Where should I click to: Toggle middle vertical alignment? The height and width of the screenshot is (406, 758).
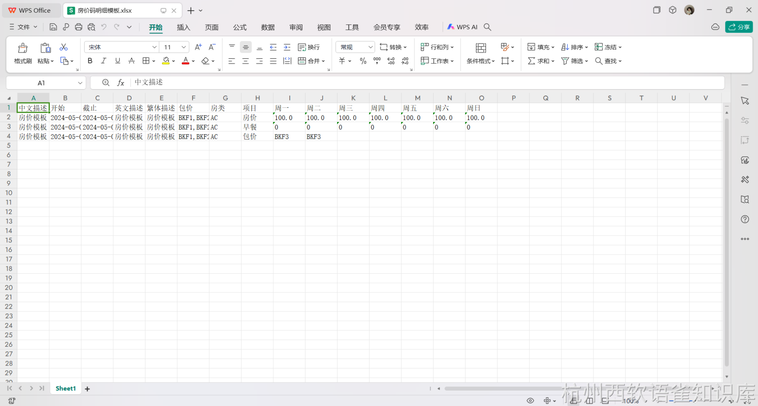(246, 47)
